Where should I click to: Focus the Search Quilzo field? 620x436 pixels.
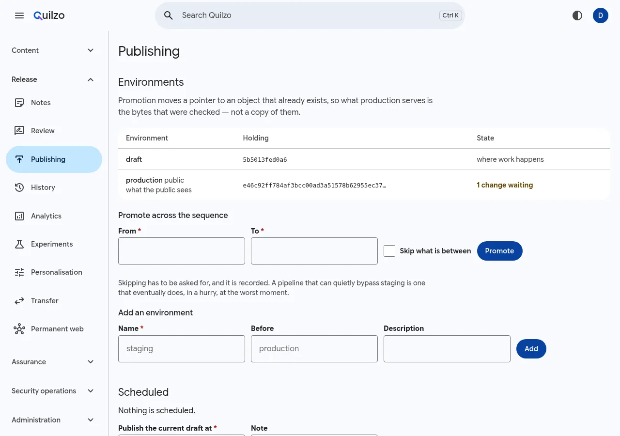pyautogui.click(x=310, y=16)
